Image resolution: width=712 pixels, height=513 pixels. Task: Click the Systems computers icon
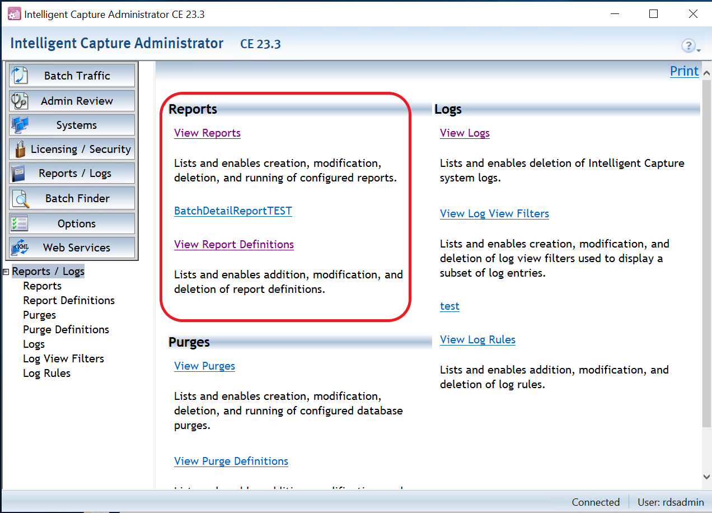20,125
